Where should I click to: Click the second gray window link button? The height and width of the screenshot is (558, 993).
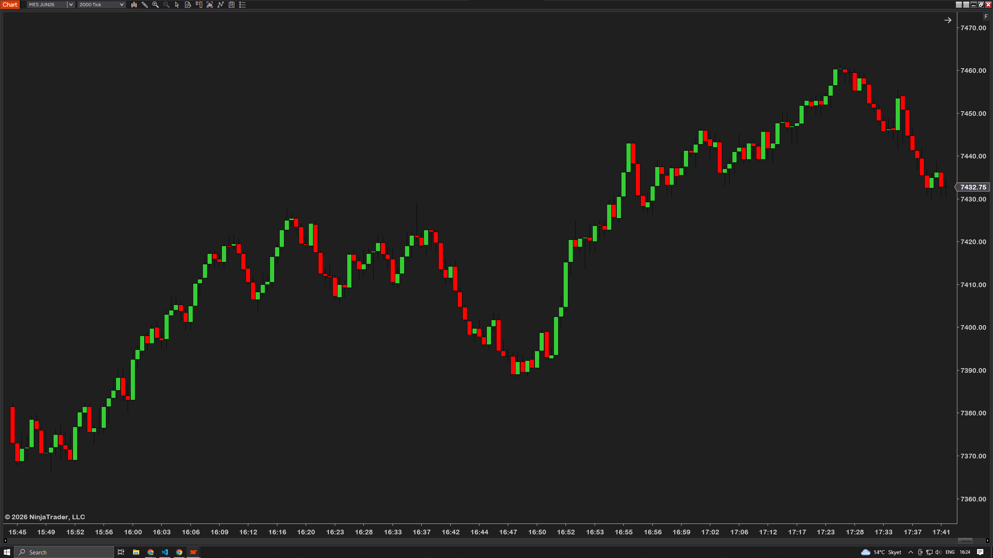tap(966, 5)
